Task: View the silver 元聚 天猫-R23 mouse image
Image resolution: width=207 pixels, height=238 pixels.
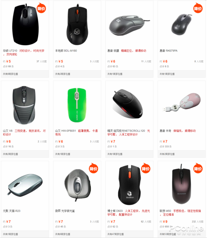Action: click(x=25, y=185)
